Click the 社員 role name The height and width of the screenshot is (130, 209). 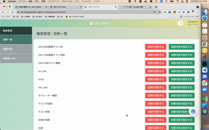click(x=40, y=128)
